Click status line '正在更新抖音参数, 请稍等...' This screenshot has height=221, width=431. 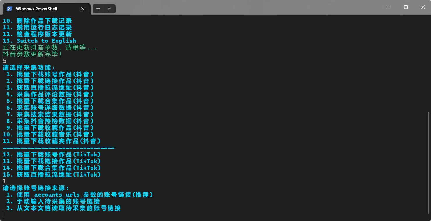pyautogui.click(x=50, y=48)
